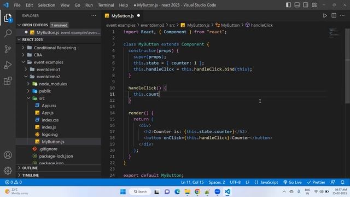Open the Edit menu
350x197 pixels.
click(x=29, y=5)
